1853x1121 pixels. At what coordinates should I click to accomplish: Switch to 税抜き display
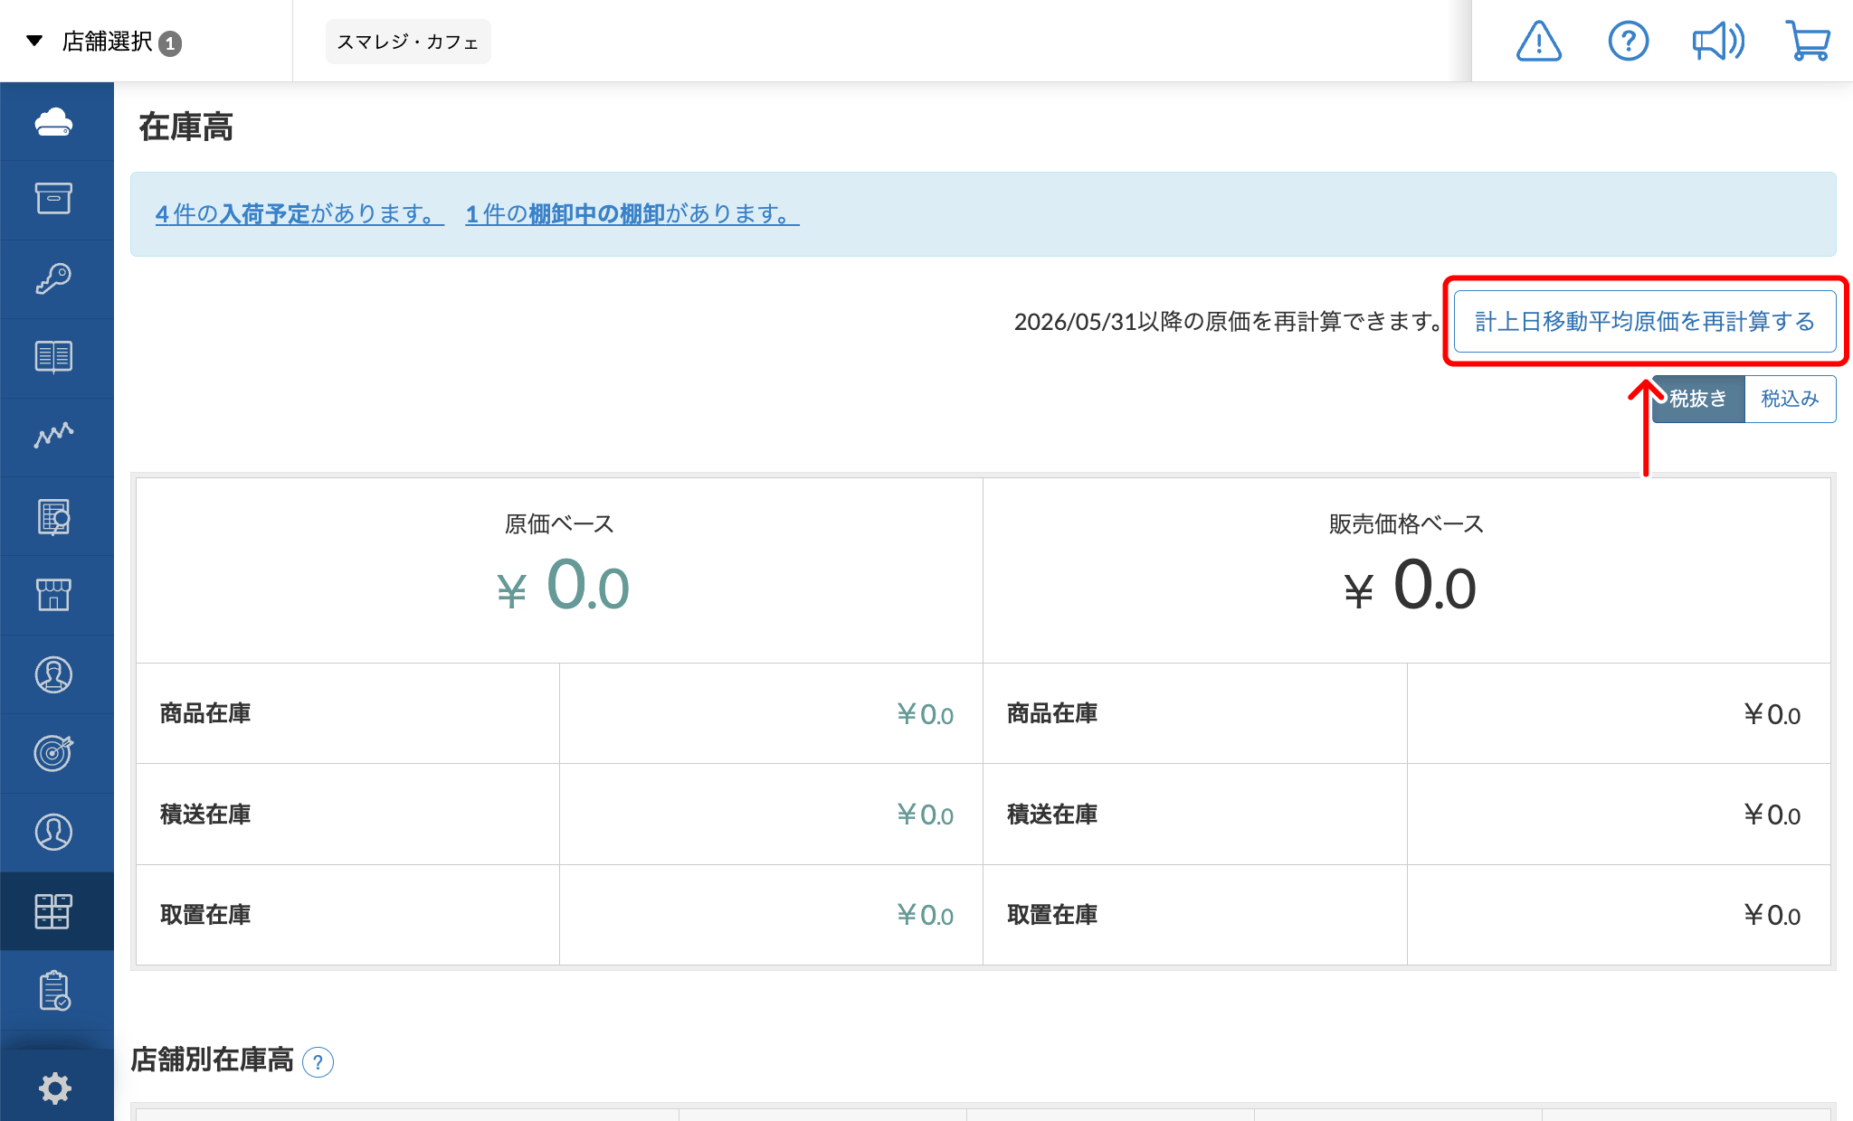(x=1698, y=399)
